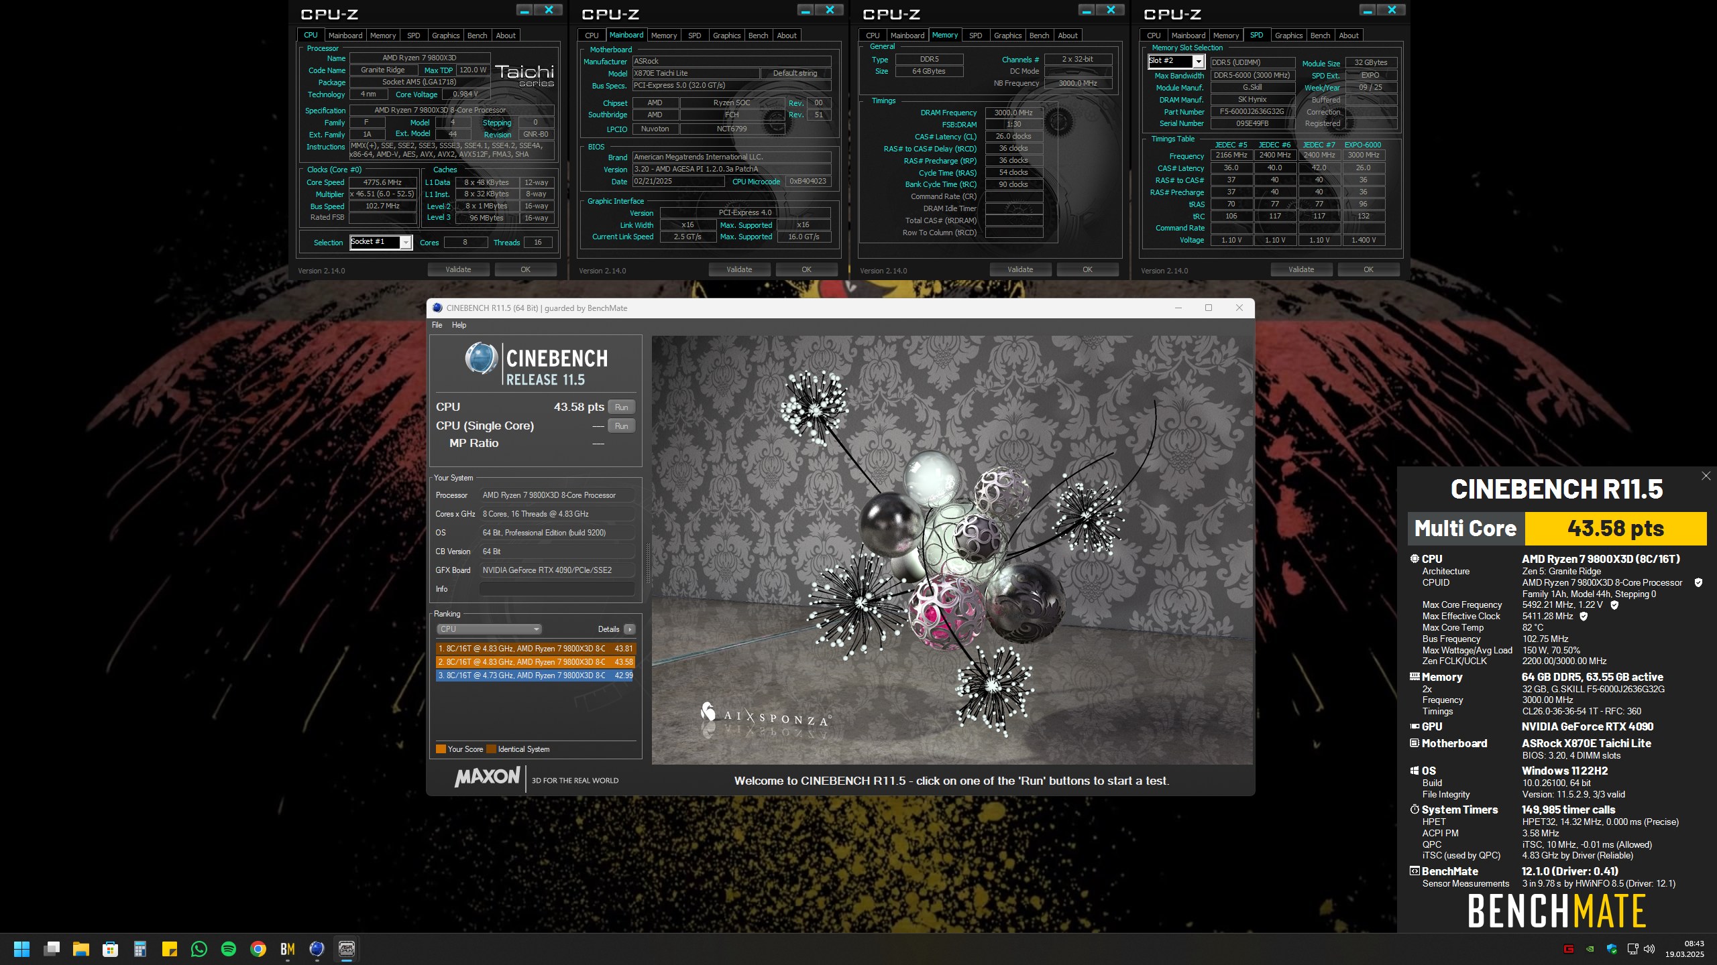Switch to Graphics tab in second CPU-Z window
Image resolution: width=1717 pixels, height=965 pixels.
pyautogui.click(x=726, y=36)
